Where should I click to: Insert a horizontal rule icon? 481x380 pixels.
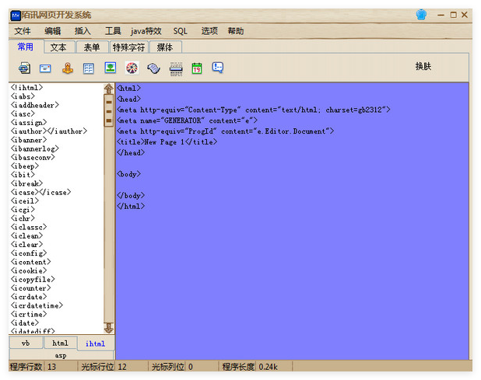click(x=176, y=68)
